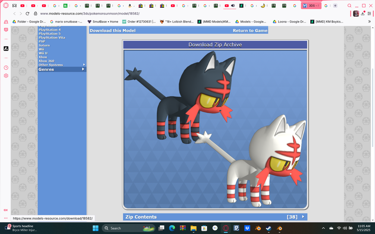The image size is (375, 234).
Task: Open the search tabs magnifier icon
Action: tap(349, 6)
